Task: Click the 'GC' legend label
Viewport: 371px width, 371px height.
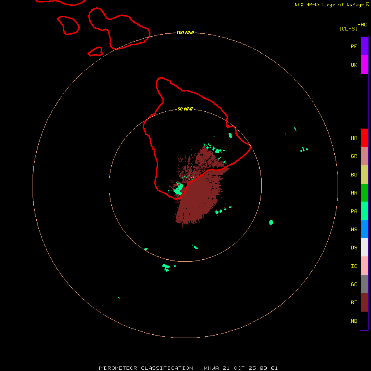Action: tap(354, 284)
